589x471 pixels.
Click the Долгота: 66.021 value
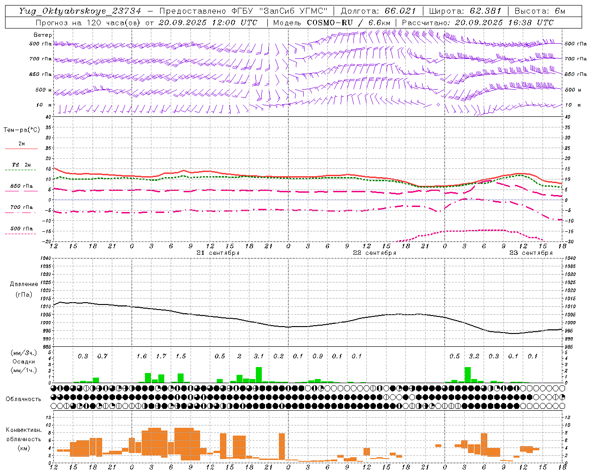click(379, 11)
